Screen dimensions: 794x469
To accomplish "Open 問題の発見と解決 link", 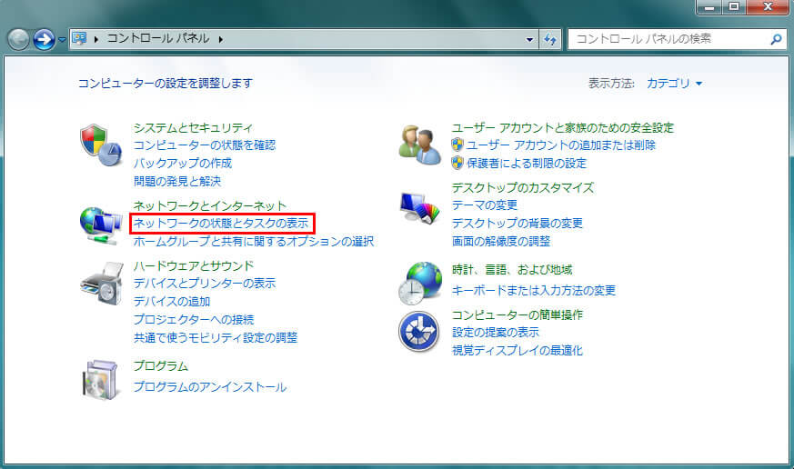I will point(177,181).
